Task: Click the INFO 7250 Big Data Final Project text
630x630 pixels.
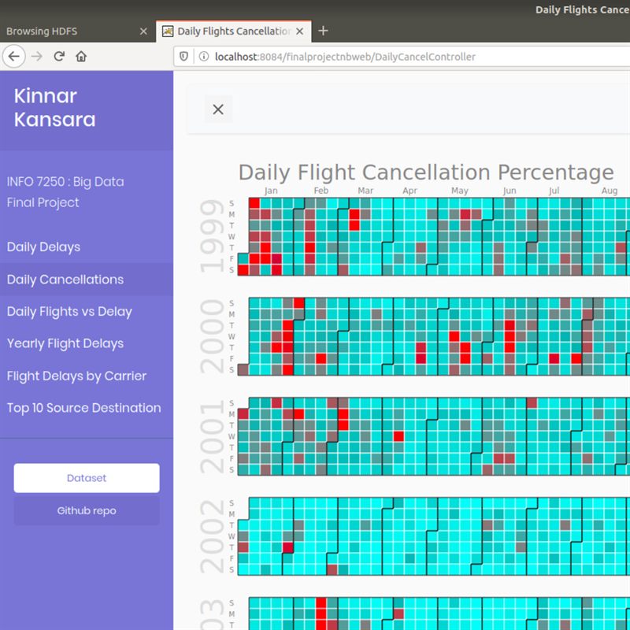Action: pyautogui.click(x=65, y=192)
